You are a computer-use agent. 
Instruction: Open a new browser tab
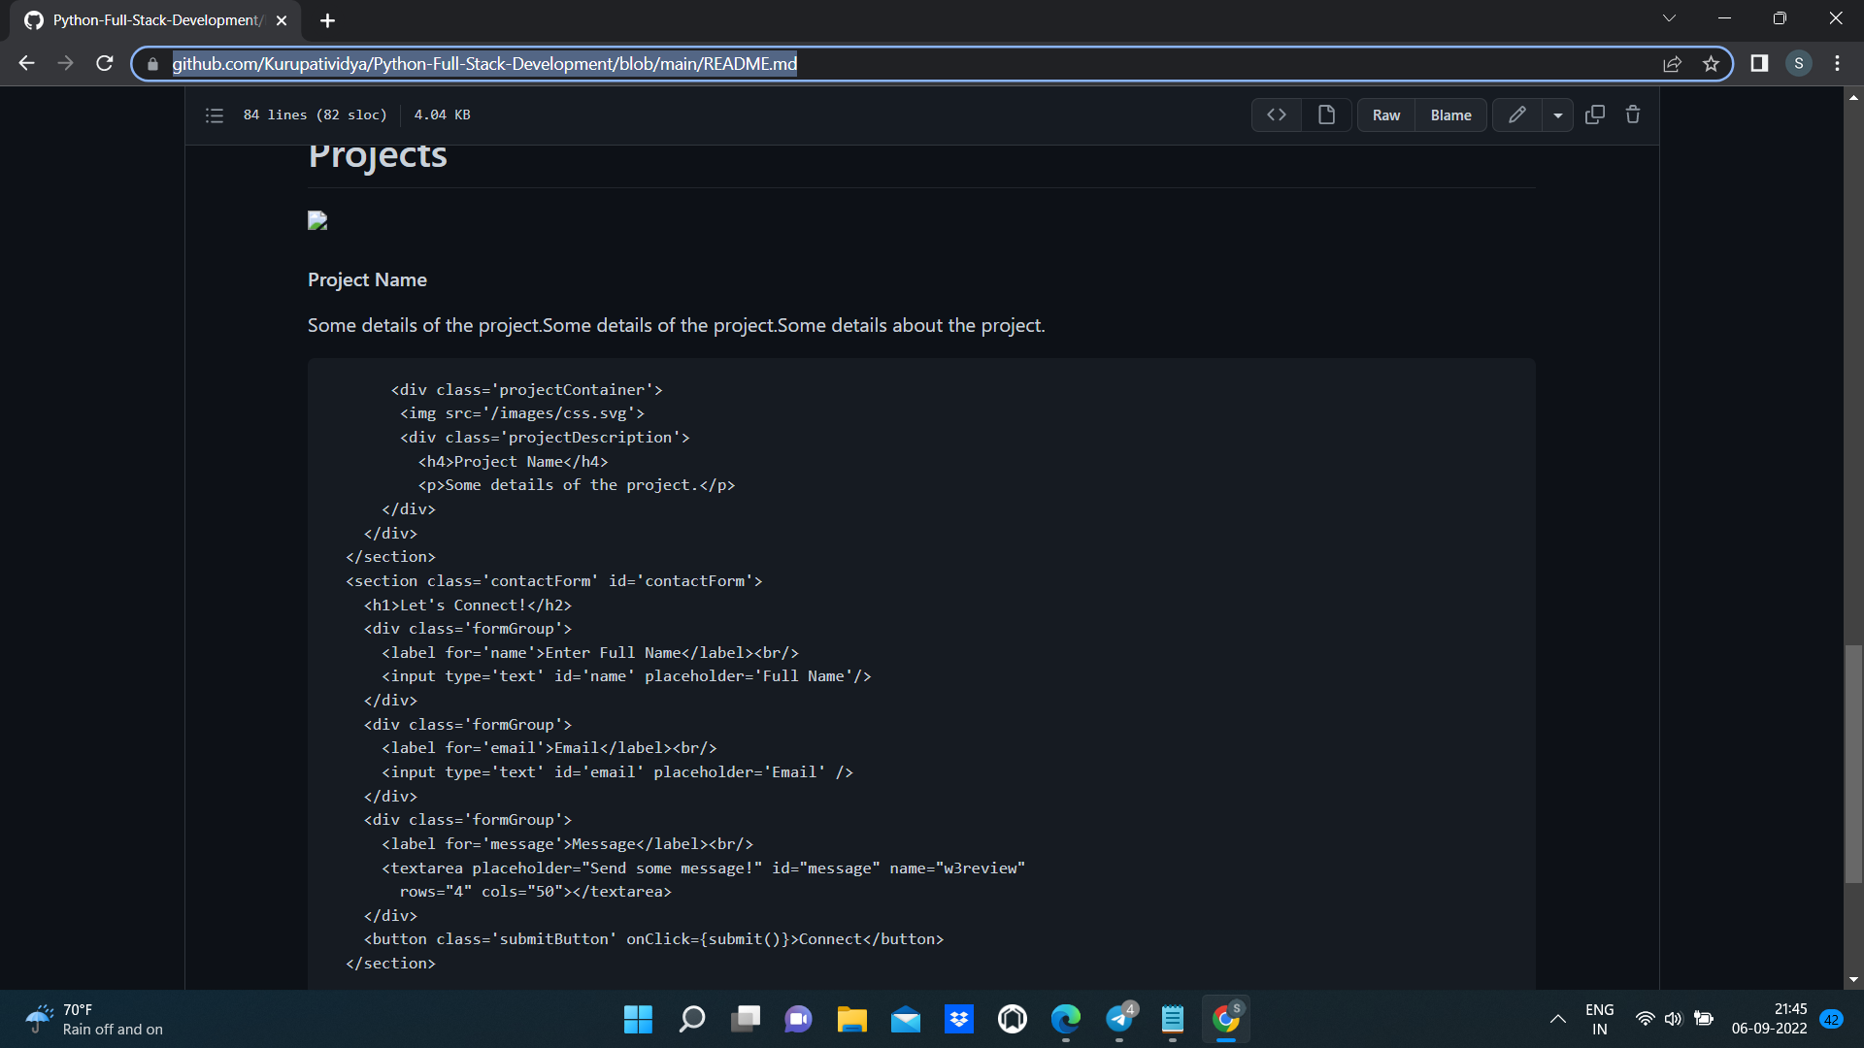(327, 19)
